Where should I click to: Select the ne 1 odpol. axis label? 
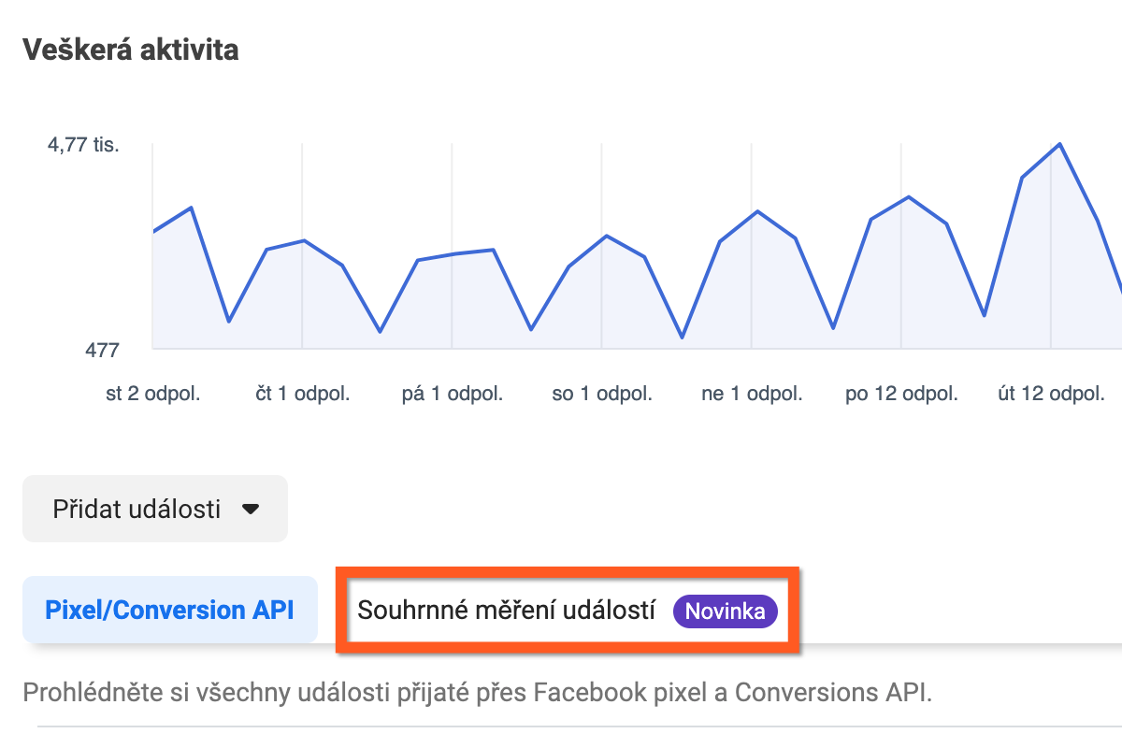point(752,394)
